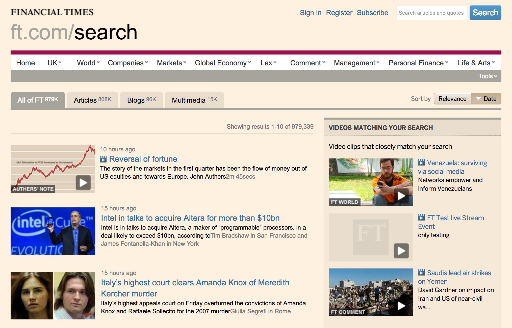Open the Intel Altera acquisition article
This screenshot has width=512, height=328.
190,218
